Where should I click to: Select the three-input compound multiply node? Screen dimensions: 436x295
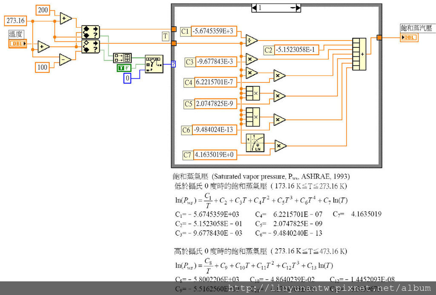(253, 93)
